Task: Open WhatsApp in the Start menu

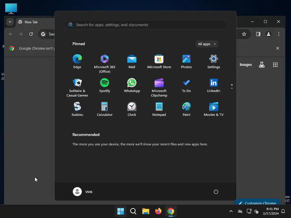Action: [132, 85]
